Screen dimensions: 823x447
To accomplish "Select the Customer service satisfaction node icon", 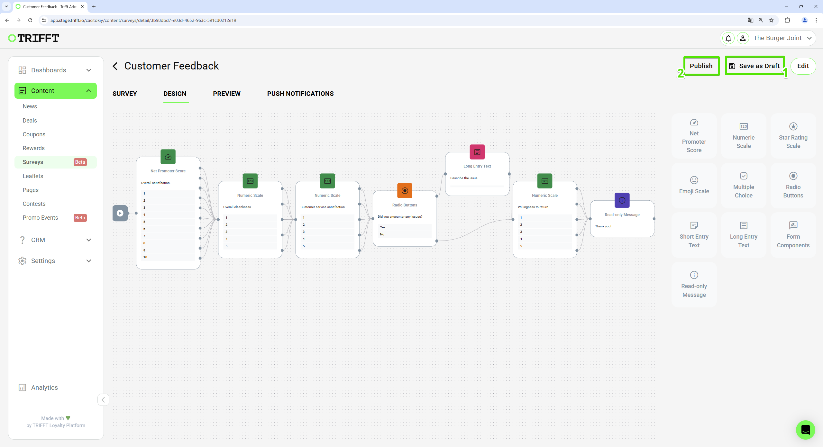I will pyautogui.click(x=327, y=181).
